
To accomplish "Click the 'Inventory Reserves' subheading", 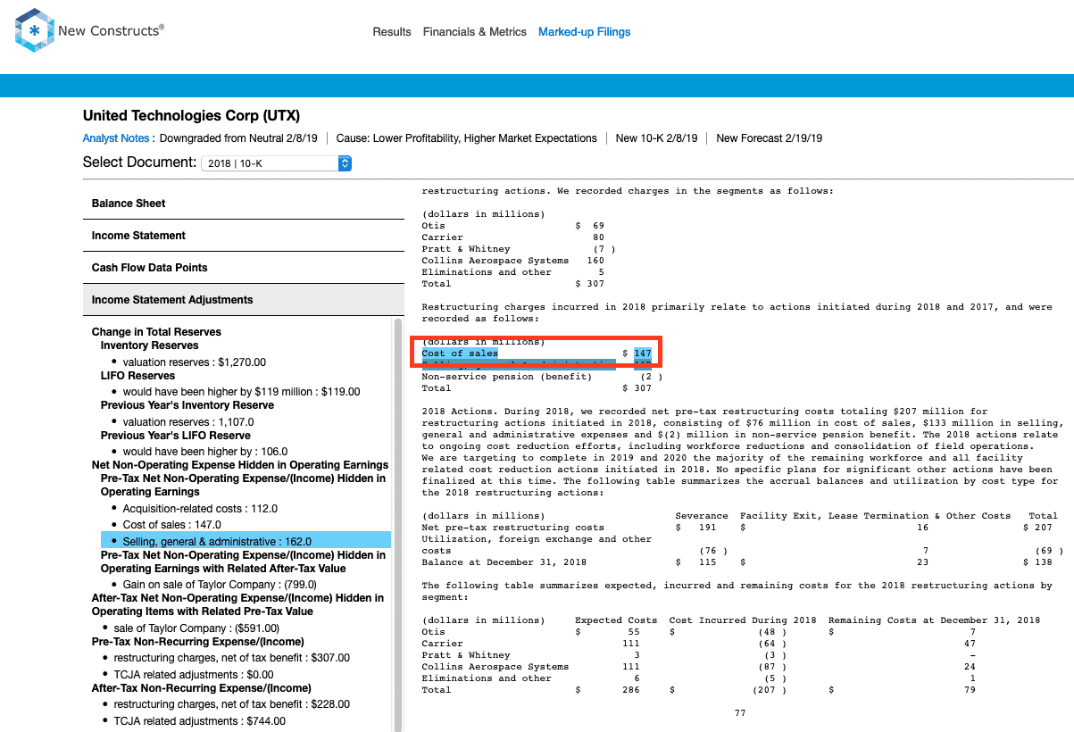I will pyautogui.click(x=150, y=345).
